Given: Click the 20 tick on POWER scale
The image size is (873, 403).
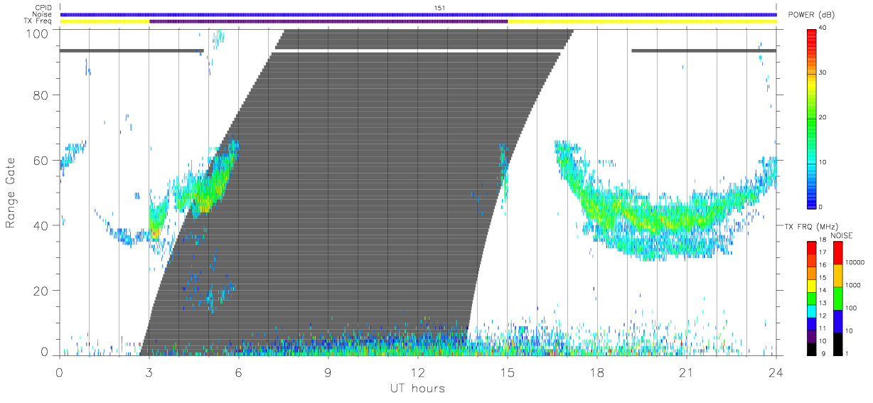Looking at the screenshot, I should click(822, 117).
